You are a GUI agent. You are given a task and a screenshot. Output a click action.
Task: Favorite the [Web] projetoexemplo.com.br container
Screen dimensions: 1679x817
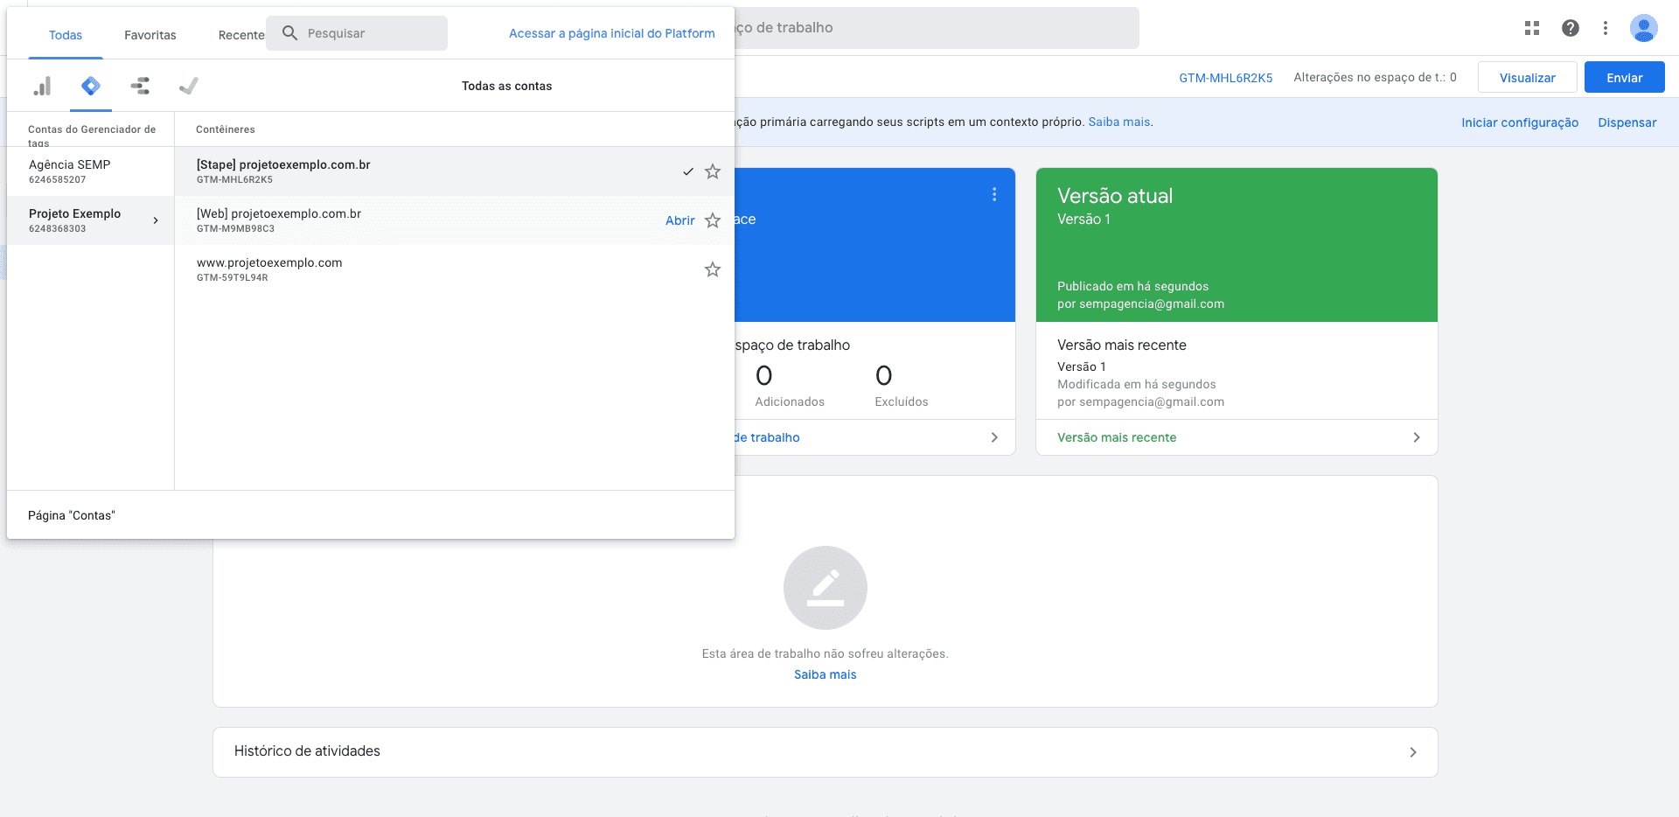coord(713,220)
